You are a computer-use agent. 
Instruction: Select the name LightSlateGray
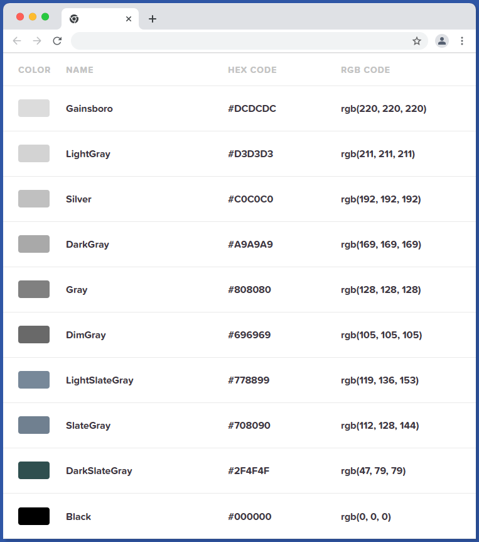(100, 380)
